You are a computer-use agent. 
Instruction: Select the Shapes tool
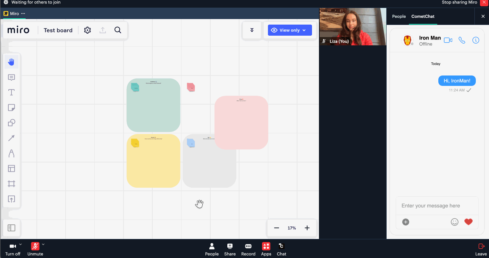pyautogui.click(x=11, y=123)
